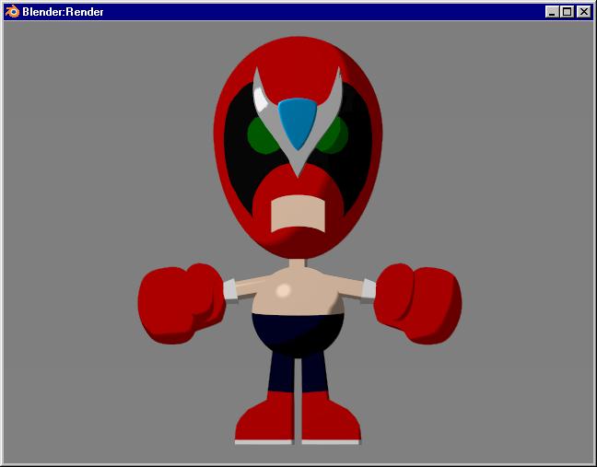Click the silver crest point below the gem
This screenshot has height=467, width=597.
click(298, 166)
